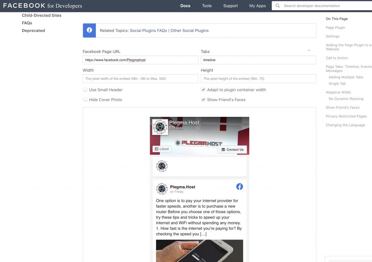Click the 'on Friday' post timestamp

click(177, 192)
